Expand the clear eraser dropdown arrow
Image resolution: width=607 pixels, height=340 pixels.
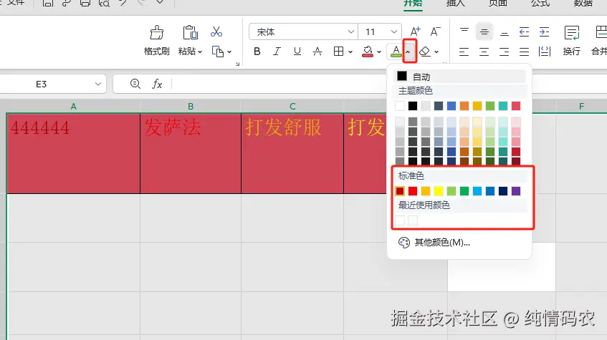(x=436, y=52)
